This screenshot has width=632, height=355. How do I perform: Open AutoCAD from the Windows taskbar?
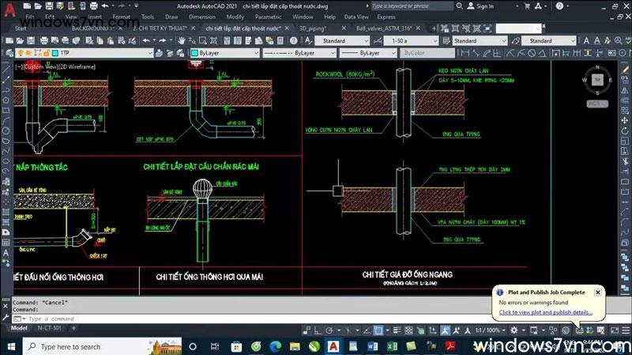tap(333, 346)
